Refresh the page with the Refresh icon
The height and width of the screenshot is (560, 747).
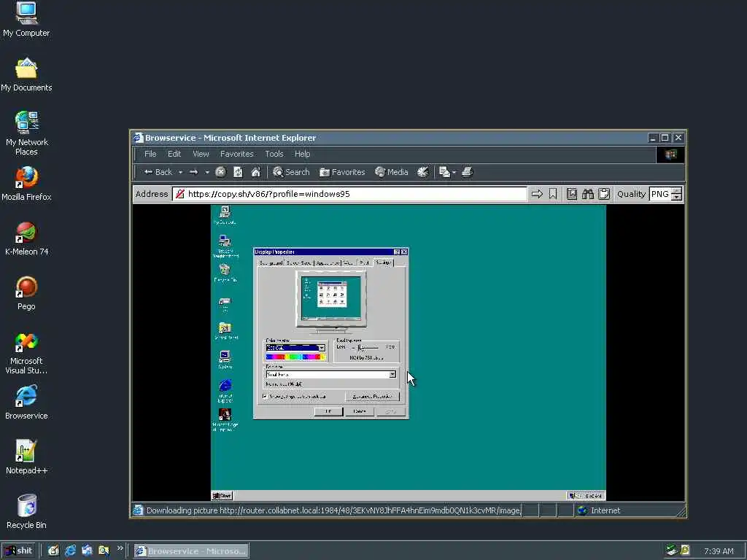pyautogui.click(x=239, y=172)
